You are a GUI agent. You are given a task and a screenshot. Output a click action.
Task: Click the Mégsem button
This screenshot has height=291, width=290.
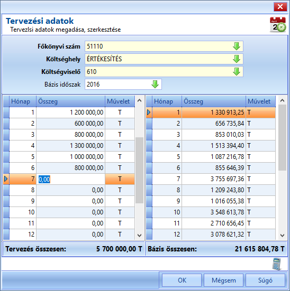(224, 280)
